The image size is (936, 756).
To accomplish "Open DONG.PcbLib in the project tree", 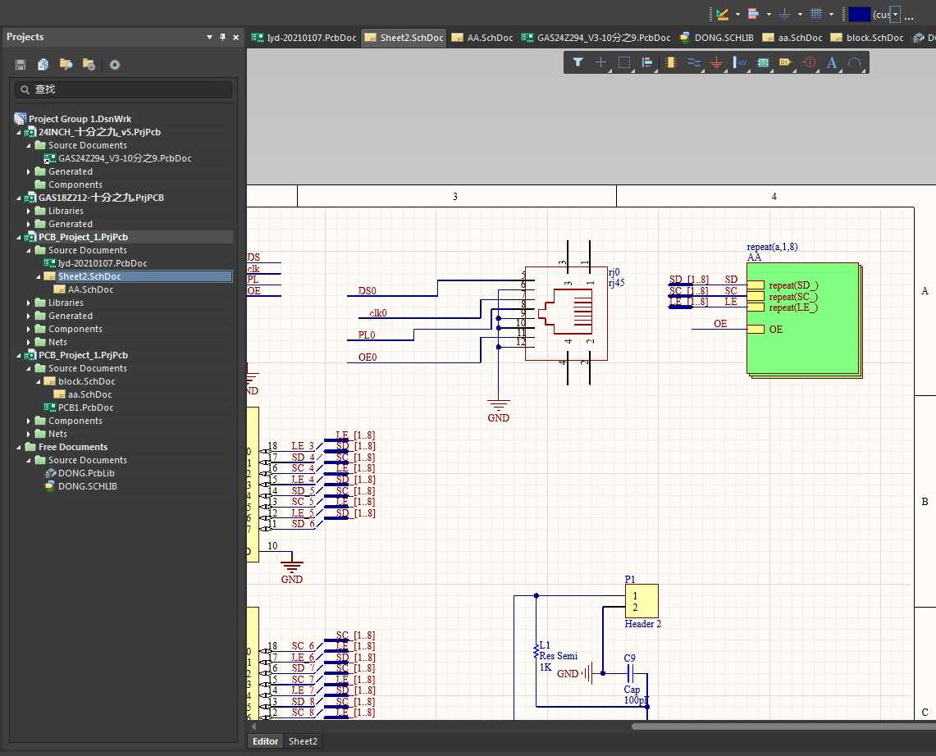I will click(86, 473).
